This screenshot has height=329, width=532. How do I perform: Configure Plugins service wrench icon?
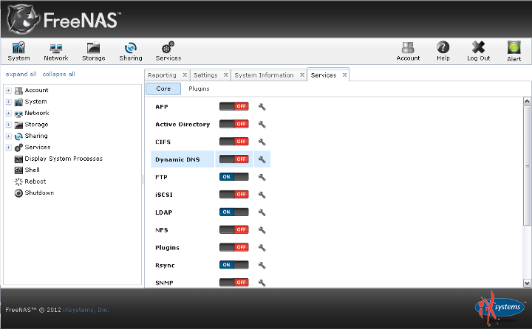[262, 248]
